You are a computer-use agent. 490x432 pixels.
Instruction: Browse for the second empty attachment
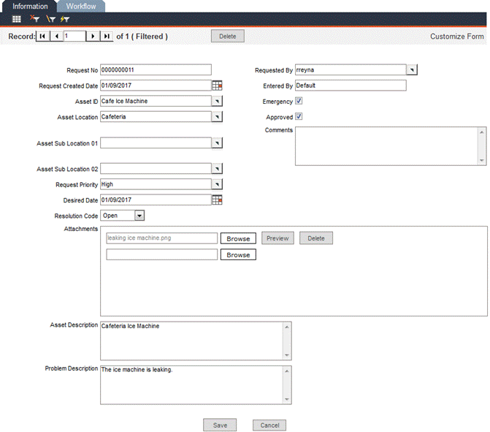pyautogui.click(x=238, y=254)
